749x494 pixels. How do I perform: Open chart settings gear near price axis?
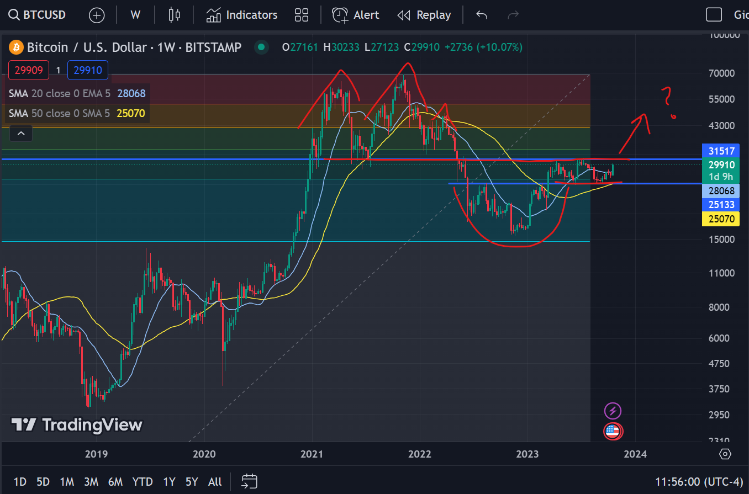(x=725, y=454)
